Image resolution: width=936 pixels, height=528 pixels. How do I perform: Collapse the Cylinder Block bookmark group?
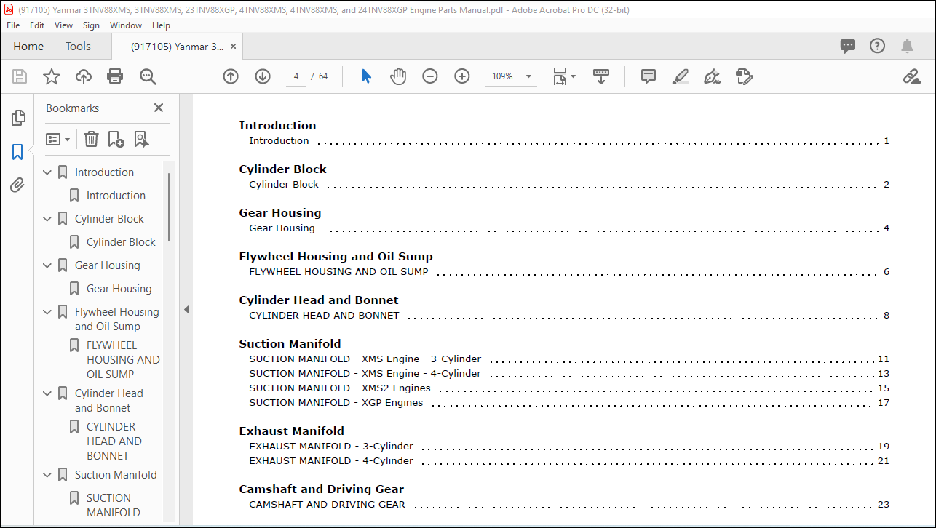pyautogui.click(x=47, y=219)
